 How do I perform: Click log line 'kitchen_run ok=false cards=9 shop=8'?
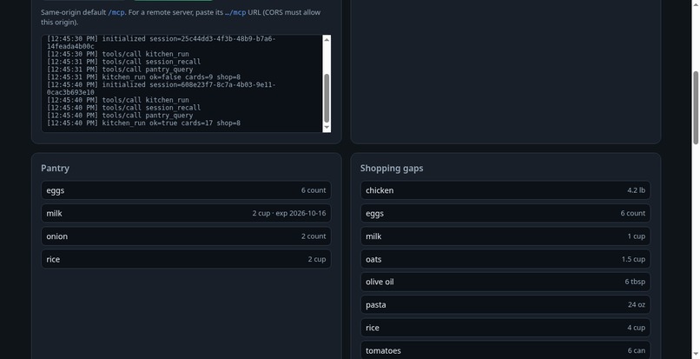click(x=143, y=76)
